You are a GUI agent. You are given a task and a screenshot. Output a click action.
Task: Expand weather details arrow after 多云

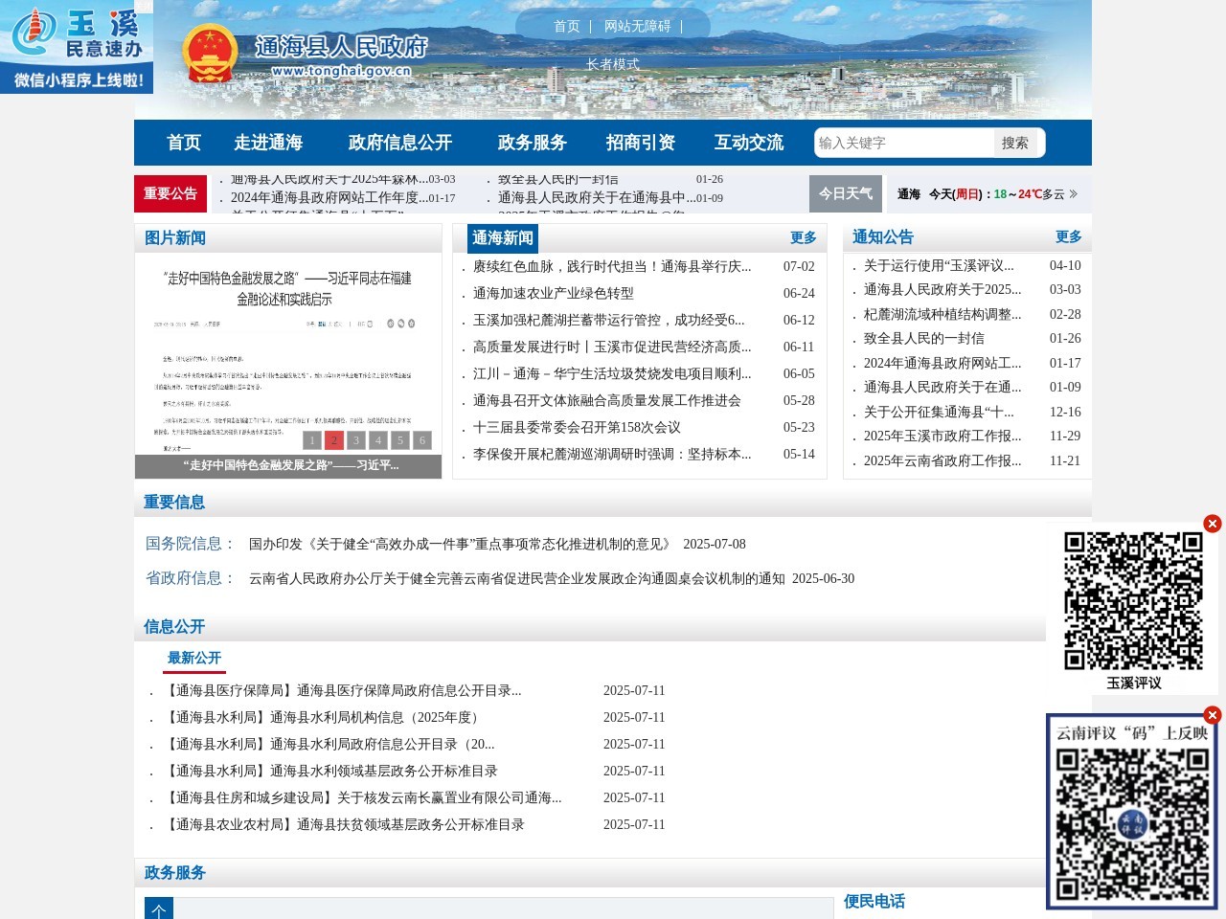[1074, 194]
